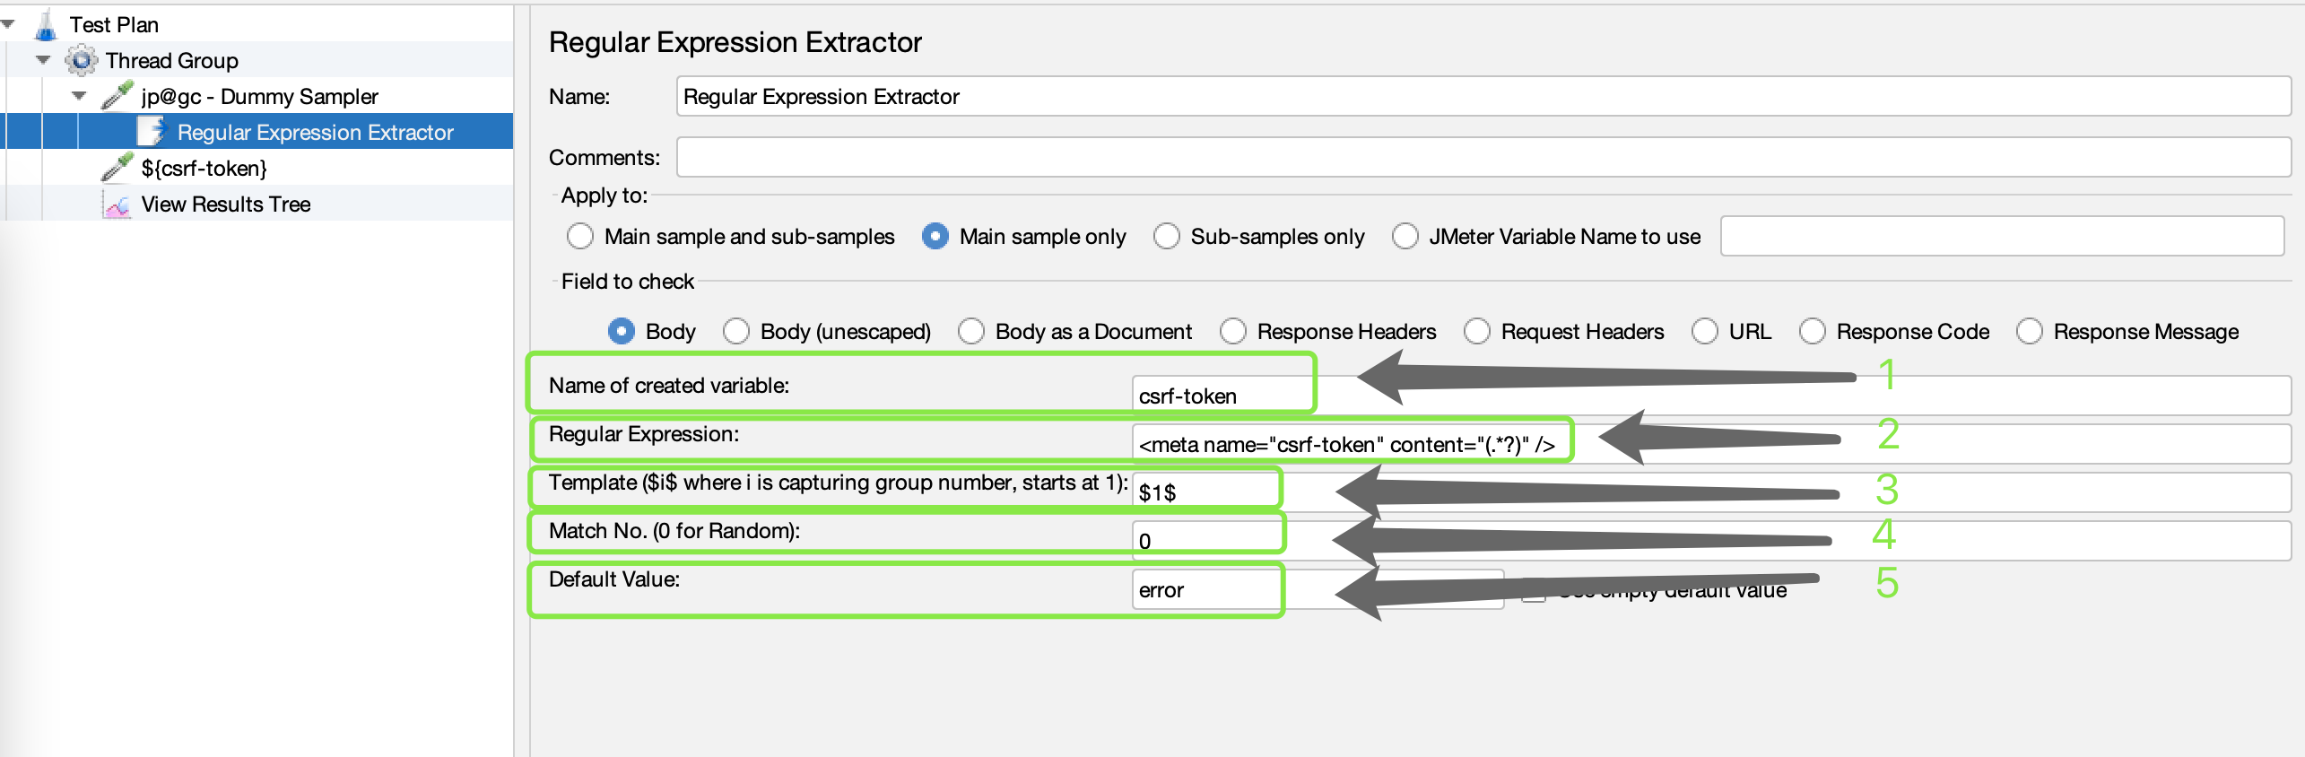Click the Thread Group gear icon
This screenshot has width=2305, height=757.
click(82, 61)
